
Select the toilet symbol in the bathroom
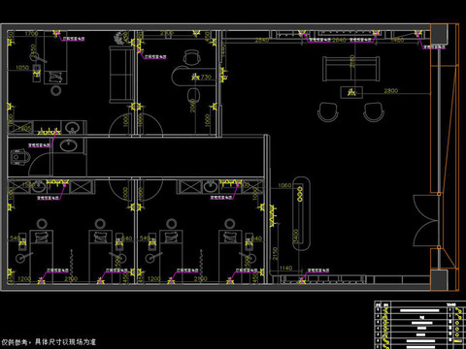pos(19,157)
